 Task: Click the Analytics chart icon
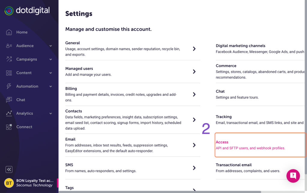9,113
